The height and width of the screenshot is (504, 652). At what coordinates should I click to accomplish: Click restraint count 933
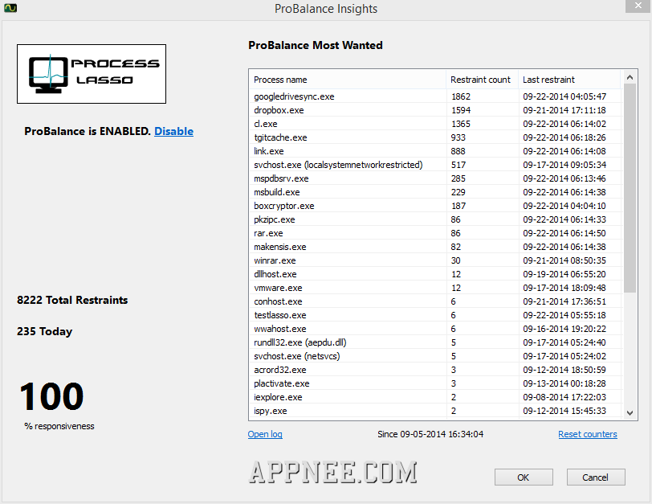tap(458, 137)
